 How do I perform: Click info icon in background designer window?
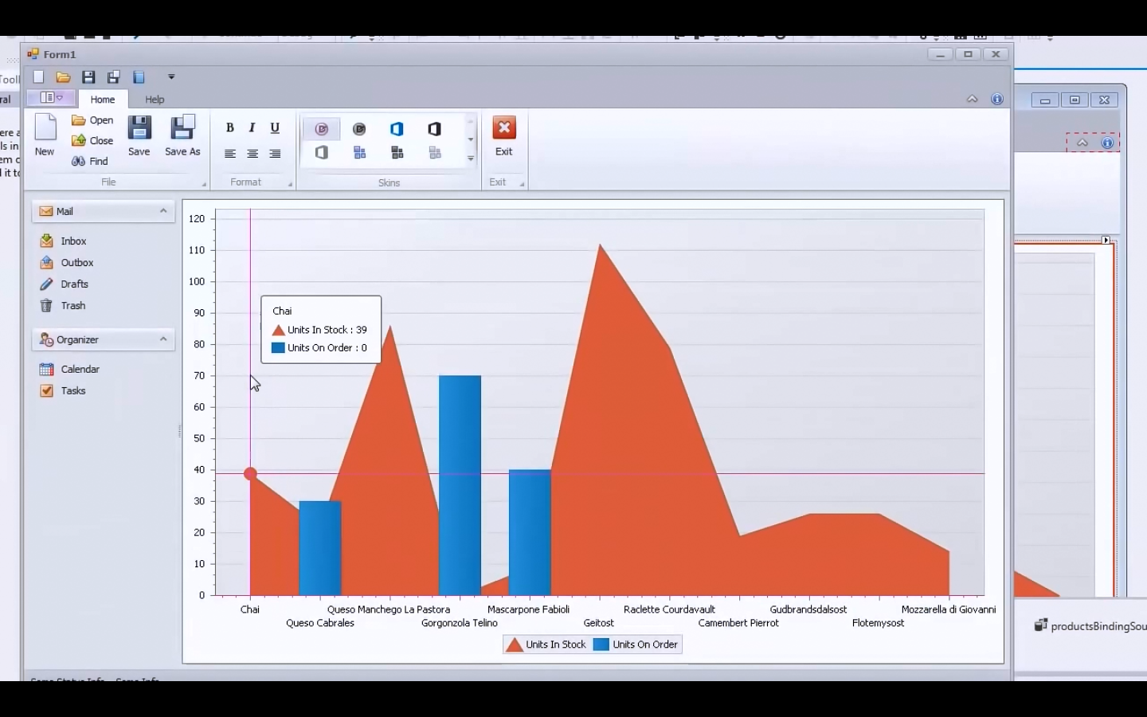1107,143
